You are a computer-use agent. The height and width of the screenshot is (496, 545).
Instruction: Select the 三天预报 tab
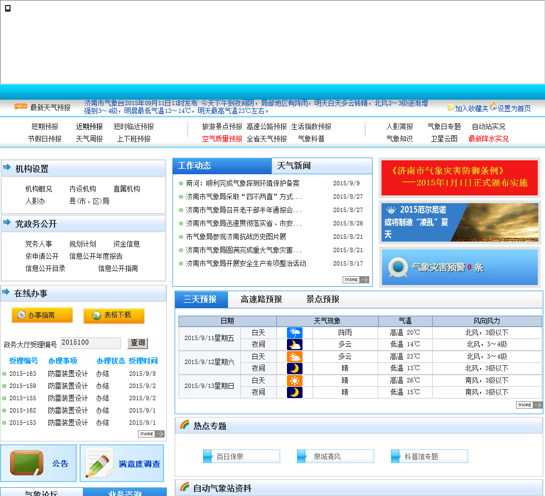click(x=201, y=299)
